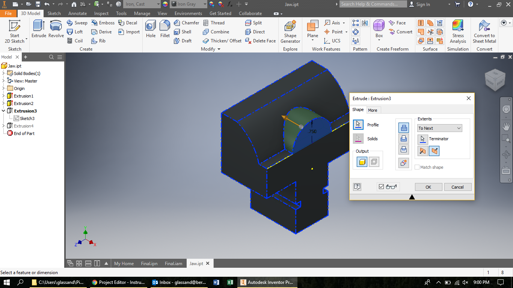Confirm extrusion with OK

(429, 187)
